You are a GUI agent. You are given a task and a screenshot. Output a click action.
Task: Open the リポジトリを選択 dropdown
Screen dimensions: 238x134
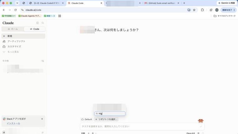pos(106,119)
